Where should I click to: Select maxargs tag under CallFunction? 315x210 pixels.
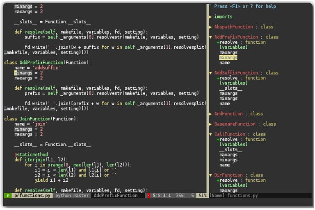click(x=228, y=155)
